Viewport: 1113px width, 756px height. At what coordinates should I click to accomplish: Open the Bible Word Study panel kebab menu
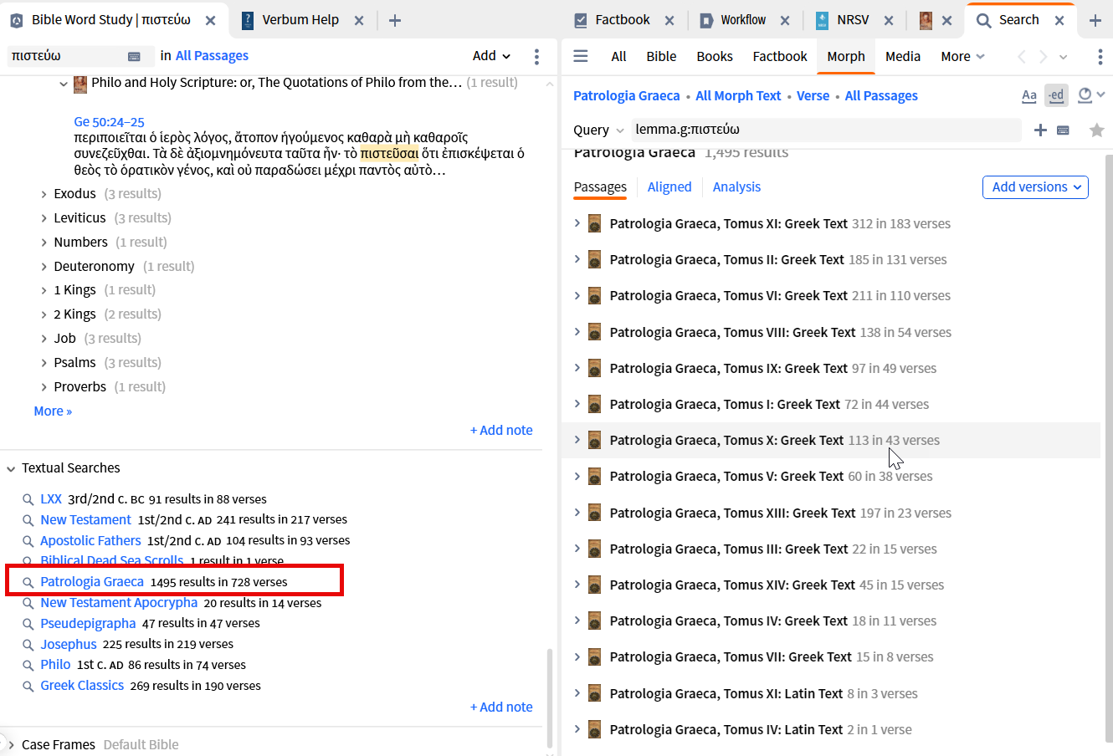click(x=536, y=56)
